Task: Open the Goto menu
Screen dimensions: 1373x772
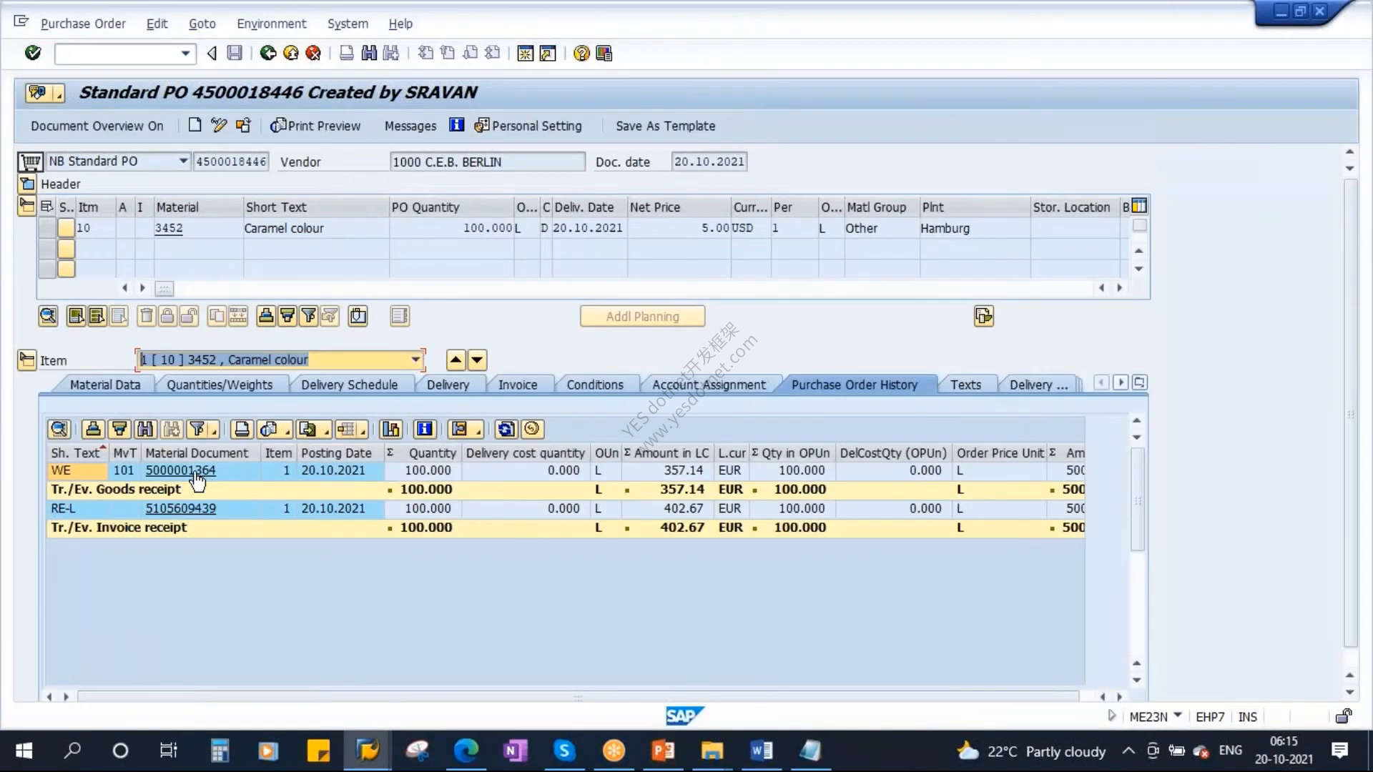Action: click(202, 24)
